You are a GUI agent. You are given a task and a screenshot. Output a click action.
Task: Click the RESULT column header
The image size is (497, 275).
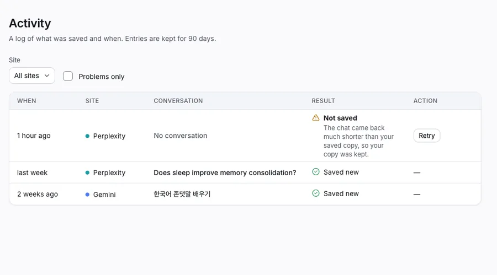coord(323,101)
